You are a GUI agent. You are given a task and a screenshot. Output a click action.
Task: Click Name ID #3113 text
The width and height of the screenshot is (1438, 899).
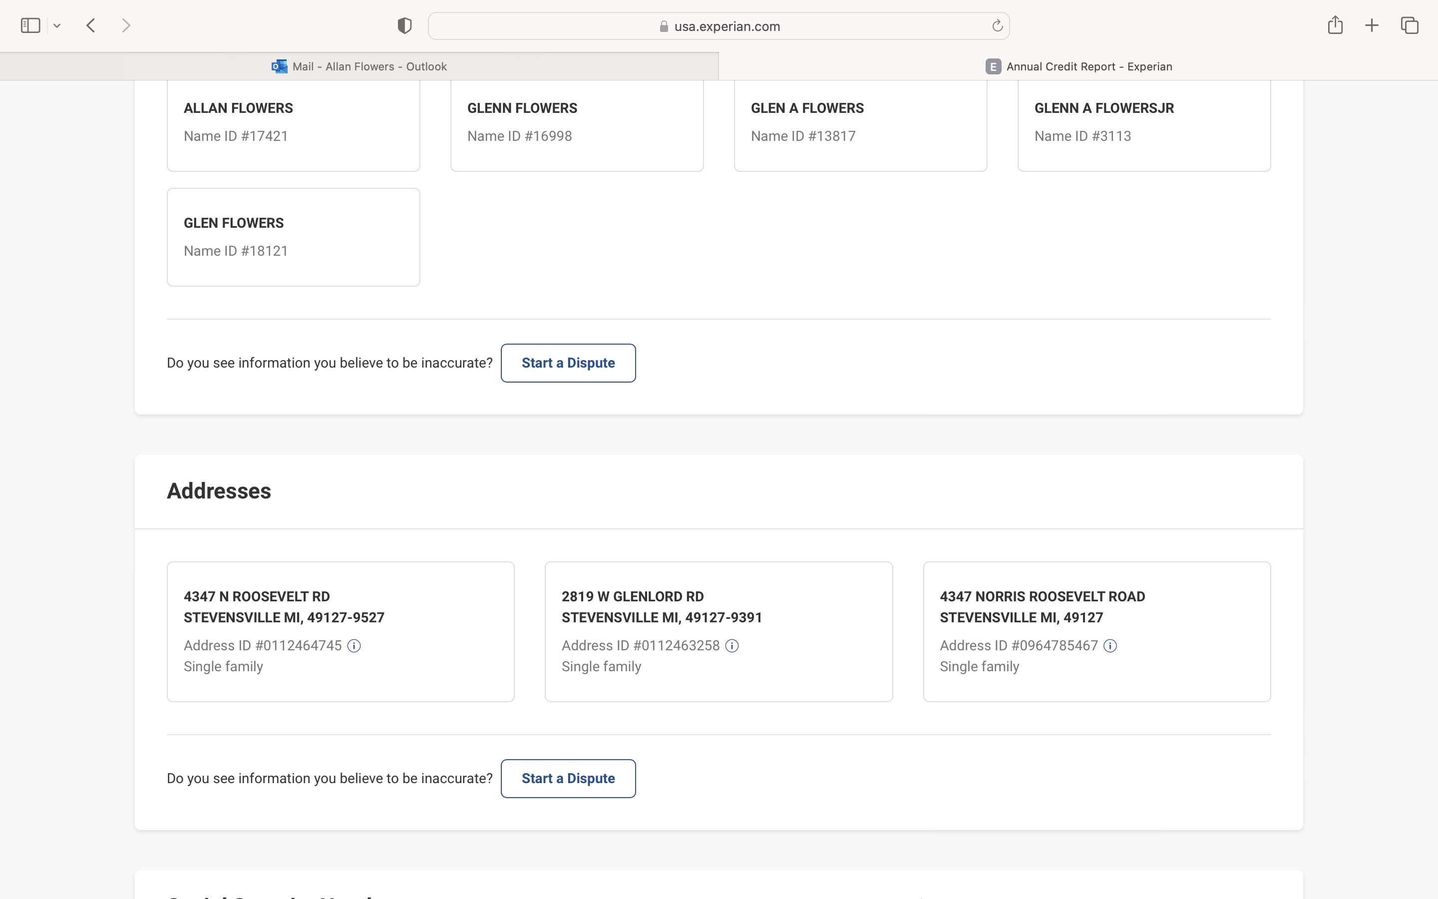tap(1082, 136)
